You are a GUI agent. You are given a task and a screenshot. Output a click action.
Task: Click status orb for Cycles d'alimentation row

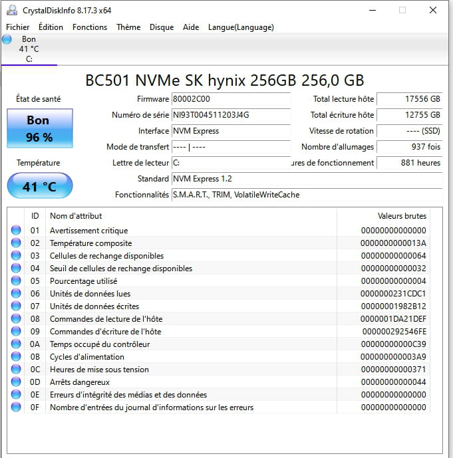(x=16, y=356)
